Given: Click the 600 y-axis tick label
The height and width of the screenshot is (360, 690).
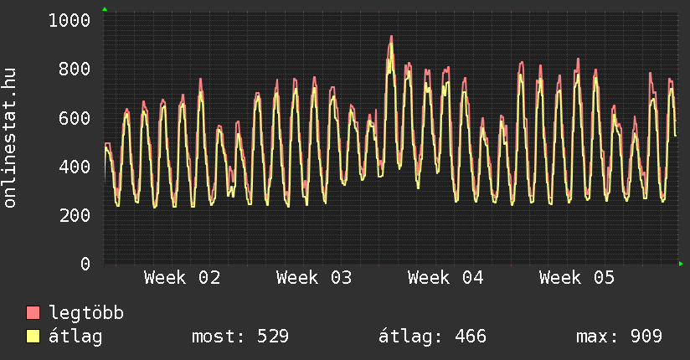Looking at the screenshot, I should tap(75, 118).
